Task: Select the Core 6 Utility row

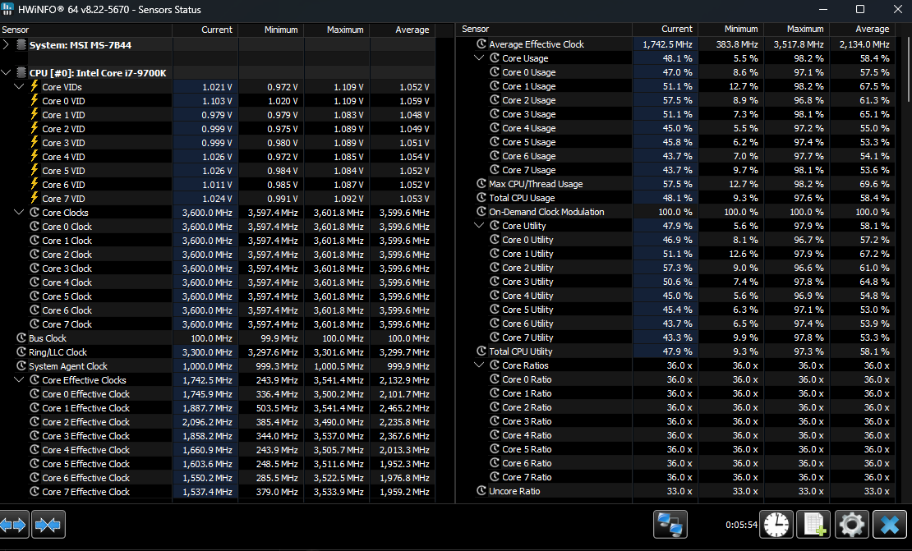Action: coord(677,324)
